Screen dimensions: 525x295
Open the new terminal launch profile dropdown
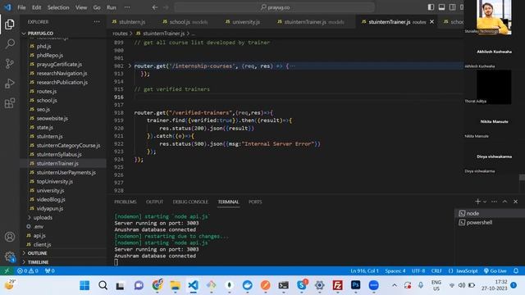coord(485,202)
